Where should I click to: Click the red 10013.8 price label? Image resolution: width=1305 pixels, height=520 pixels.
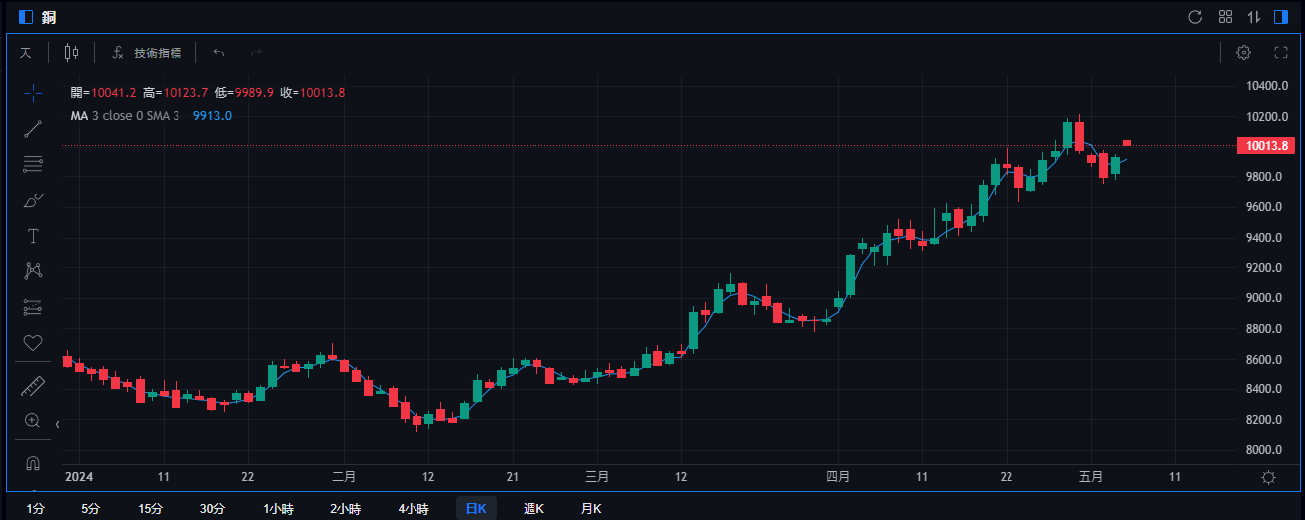[1266, 146]
